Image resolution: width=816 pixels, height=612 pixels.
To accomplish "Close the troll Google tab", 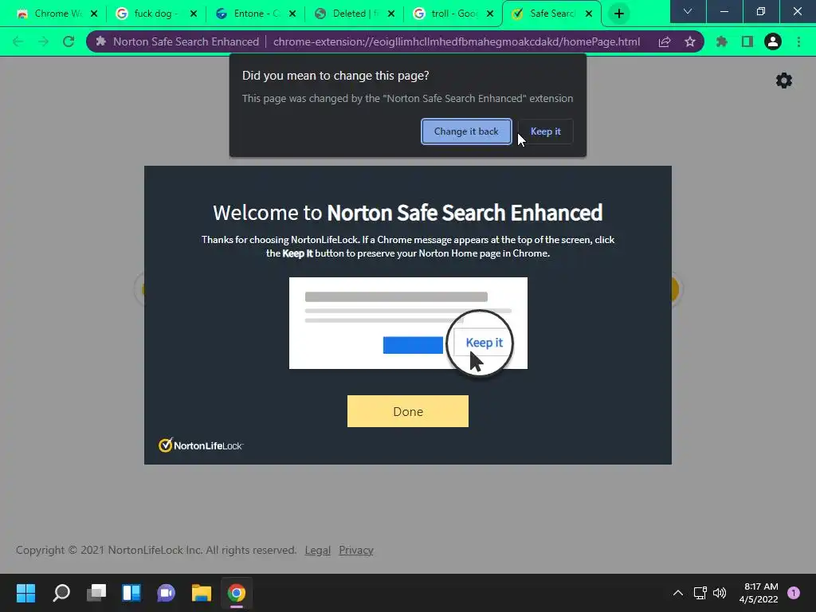I will [490, 14].
